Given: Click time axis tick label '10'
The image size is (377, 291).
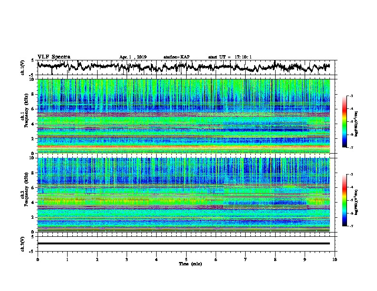Looking at the screenshot, I should coord(335,260).
